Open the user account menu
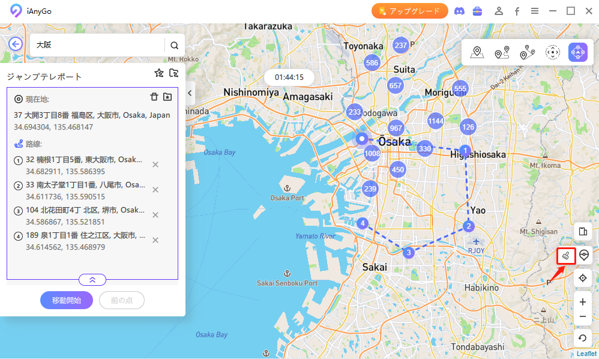The image size is (599, 359). tap(498, 10)
